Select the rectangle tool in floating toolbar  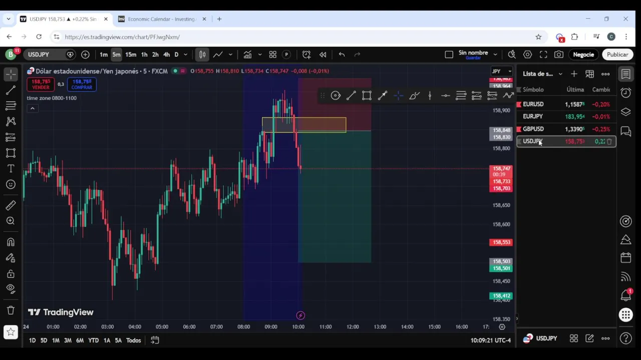tap(367, 95)
